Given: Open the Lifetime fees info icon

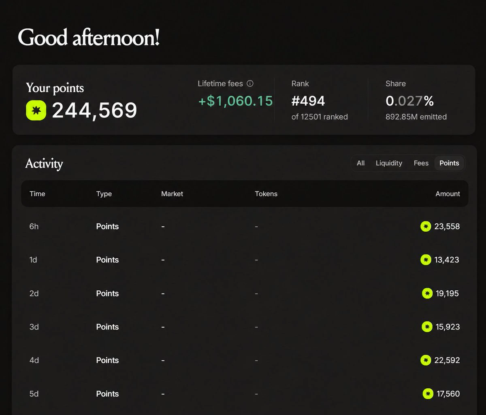Looking at the screenshot, I should point(250,84).
